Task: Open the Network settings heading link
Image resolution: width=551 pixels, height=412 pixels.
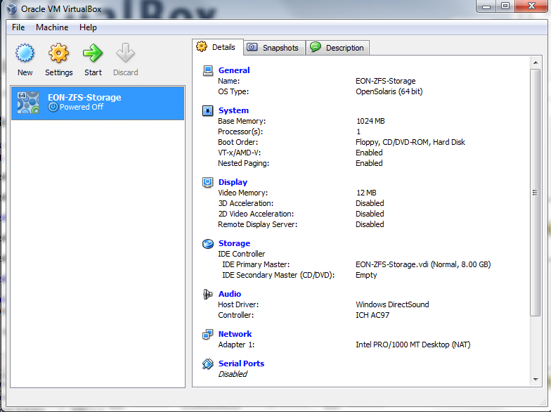Action: tap(235, 334)
